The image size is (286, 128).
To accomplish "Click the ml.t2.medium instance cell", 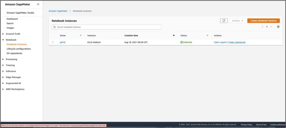I will [94, 42].
